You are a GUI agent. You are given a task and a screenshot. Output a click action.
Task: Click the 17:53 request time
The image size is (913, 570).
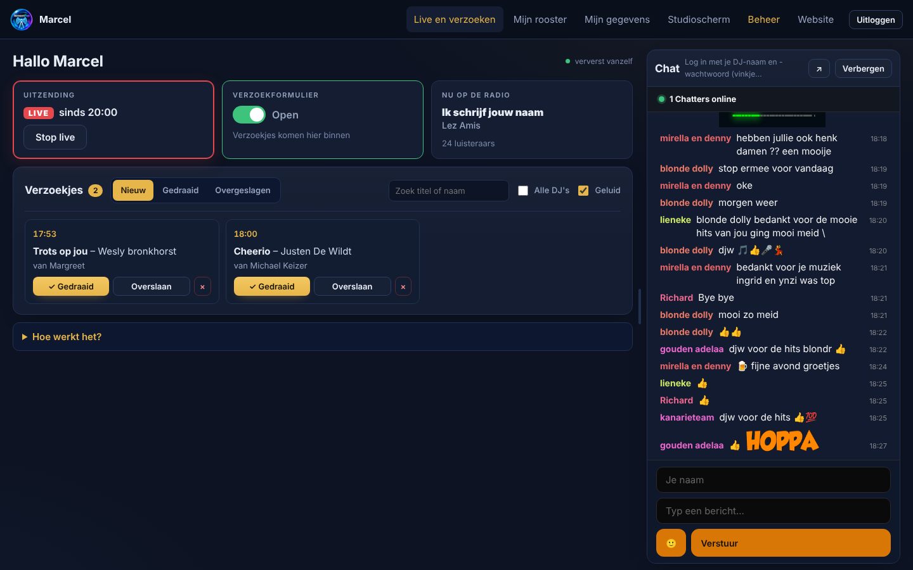pyautogui.click(x=44, y=234)
